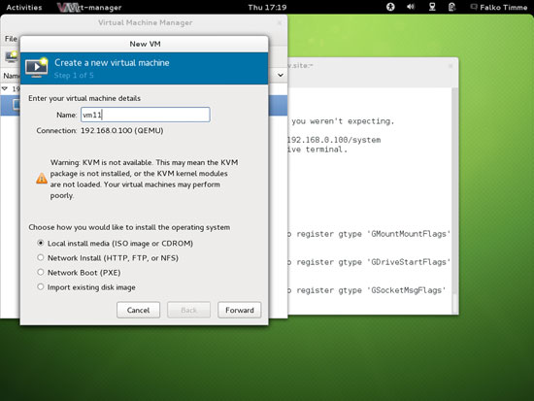
Task: Open the toolbar dropdown chevron arrow
Action: [x=281, y=75]
